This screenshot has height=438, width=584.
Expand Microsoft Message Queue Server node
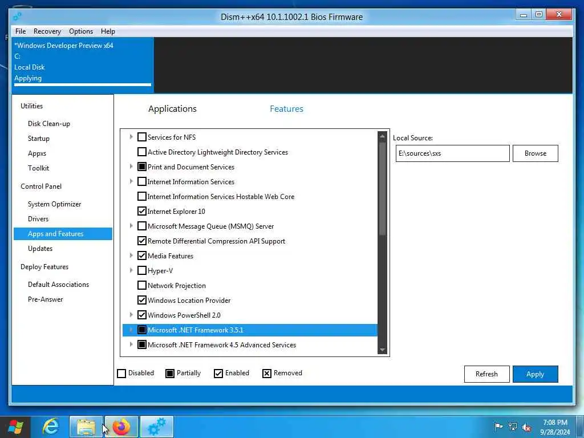(131, 226)
